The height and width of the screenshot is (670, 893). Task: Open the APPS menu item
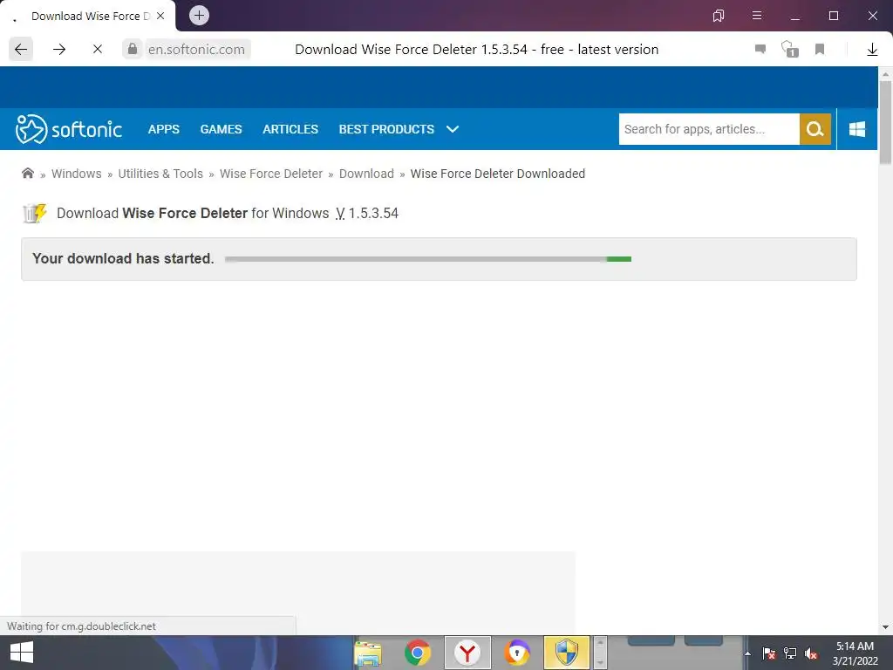point(163,129)
